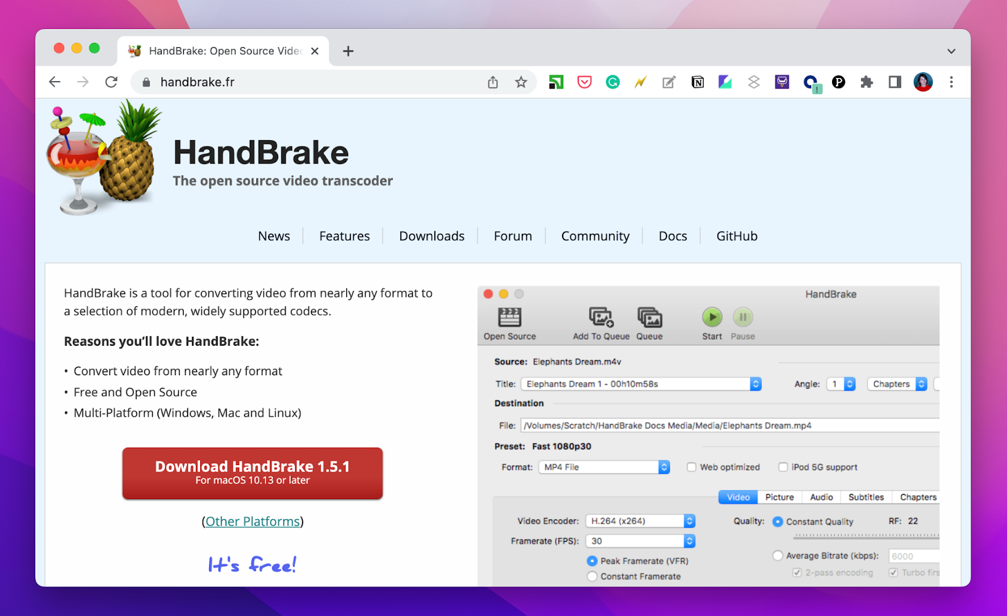The width and height of the screenshot is (1007, 616).
Task: Open the black P circle extension
Action: click(x=838, y=82)
